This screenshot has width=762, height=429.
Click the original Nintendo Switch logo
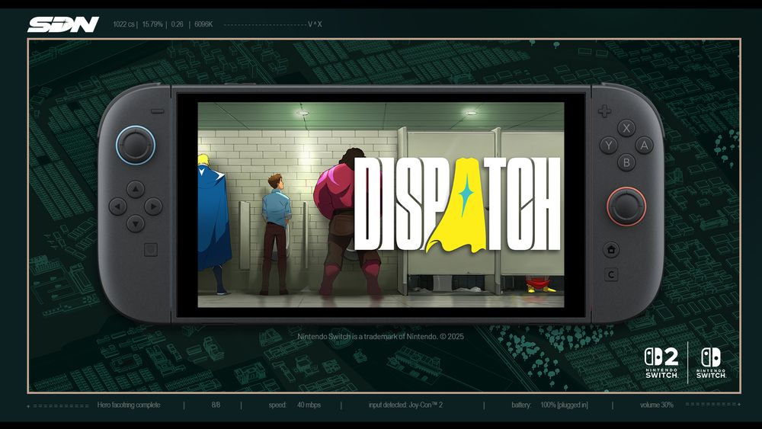[x=712, y=363]
